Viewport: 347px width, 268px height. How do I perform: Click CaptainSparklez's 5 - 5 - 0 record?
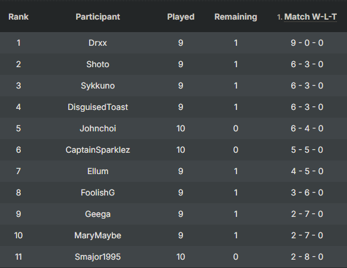coord(307,150)
